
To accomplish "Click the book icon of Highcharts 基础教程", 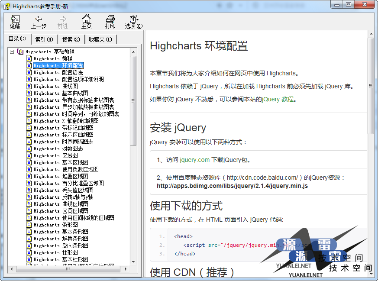I will tap(20, 52).
